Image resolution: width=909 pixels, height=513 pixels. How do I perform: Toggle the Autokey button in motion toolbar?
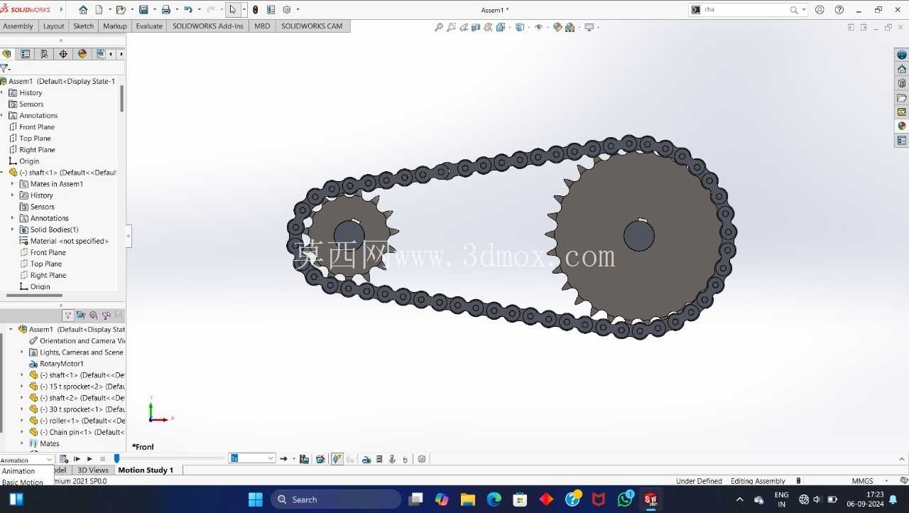[337, 459]
